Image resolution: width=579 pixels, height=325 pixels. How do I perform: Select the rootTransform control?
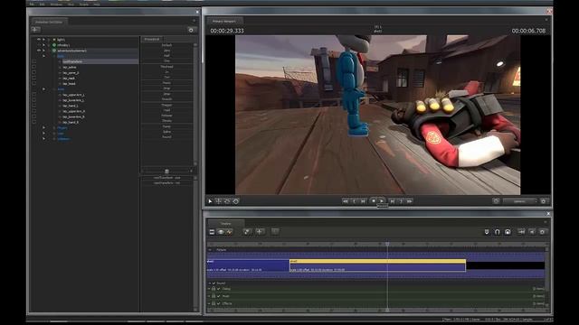pos(72,61)
